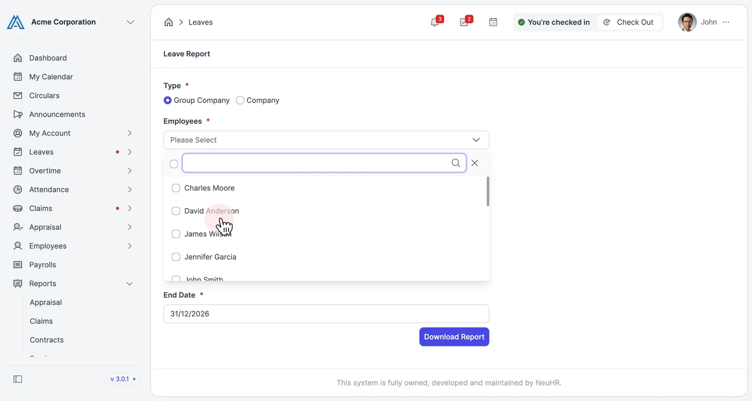
Task: Open the Acme Corporation company switcher chevron
Action: coord(131,22)
